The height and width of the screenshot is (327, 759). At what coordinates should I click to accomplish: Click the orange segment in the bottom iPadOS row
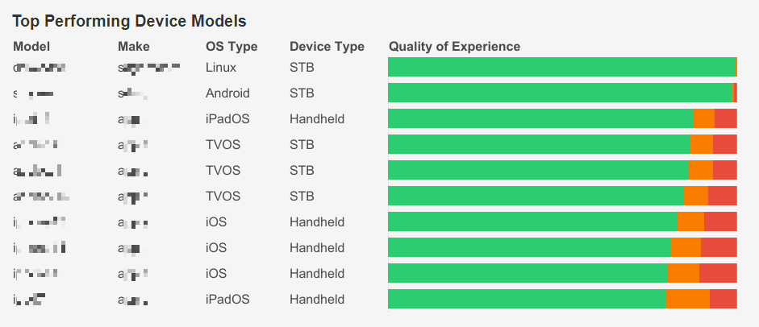click(688, 299)
